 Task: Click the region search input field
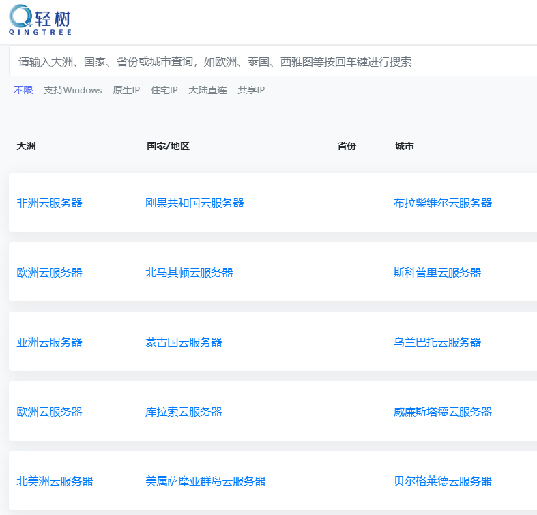click(x=273, y=62)
